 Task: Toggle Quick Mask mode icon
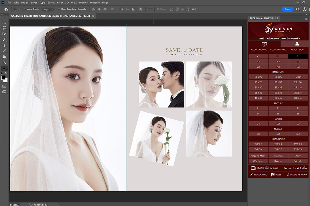tap(4, 86)
